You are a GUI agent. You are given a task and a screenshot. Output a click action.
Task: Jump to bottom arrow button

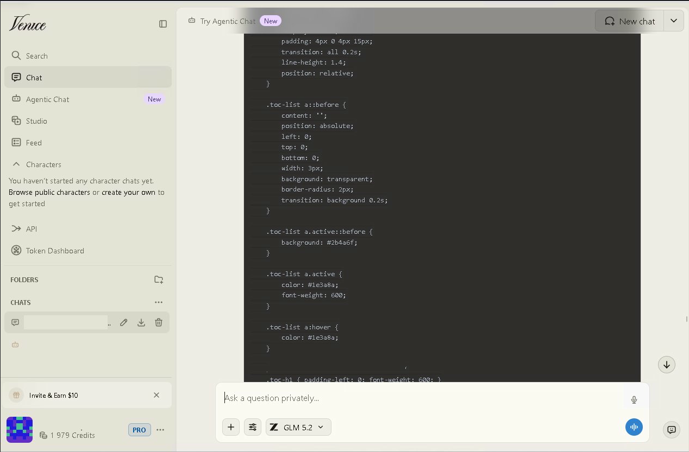click(x=667, y=365)
